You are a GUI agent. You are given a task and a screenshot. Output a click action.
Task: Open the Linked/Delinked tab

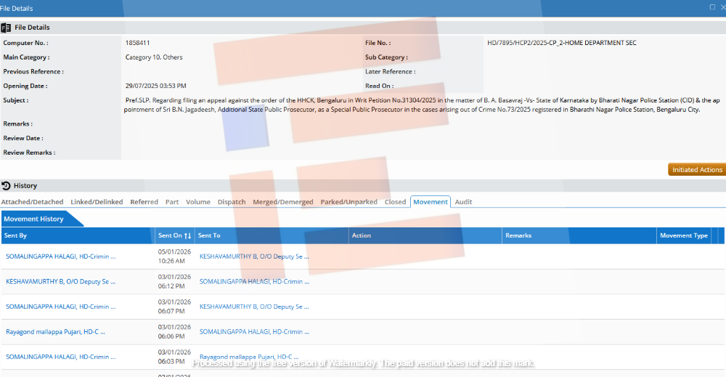click(x=97, y=202)
